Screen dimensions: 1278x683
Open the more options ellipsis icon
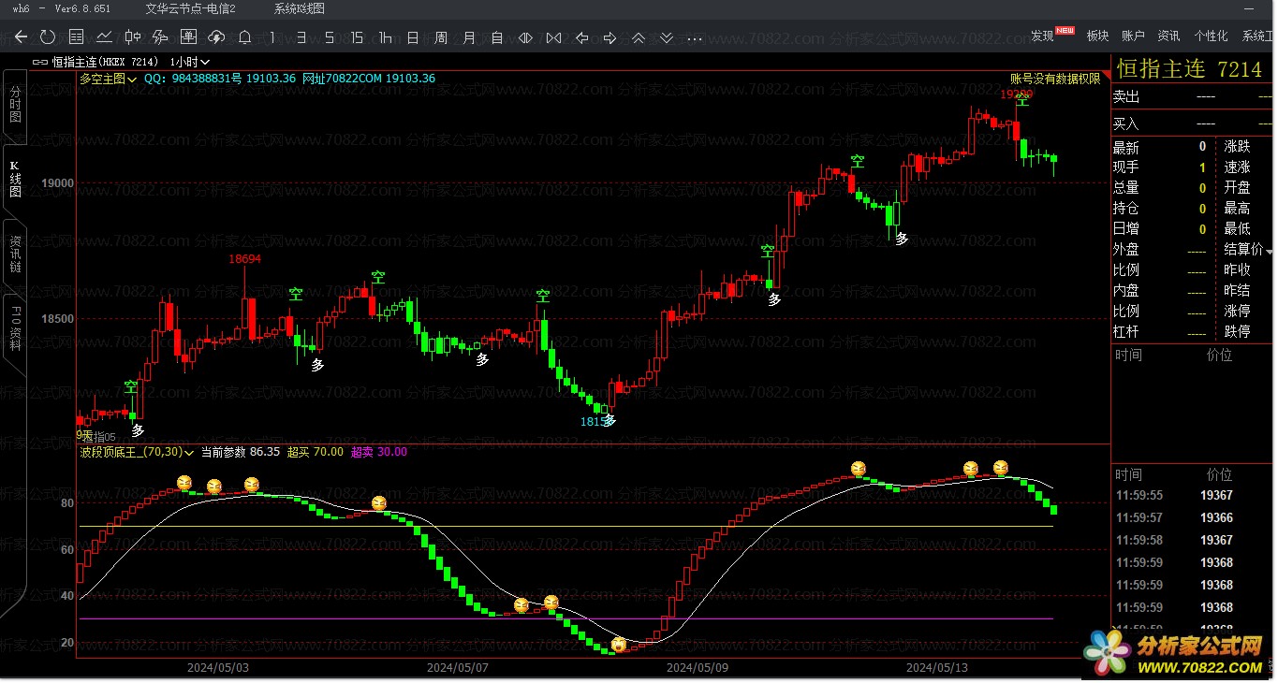pos(694,38)
